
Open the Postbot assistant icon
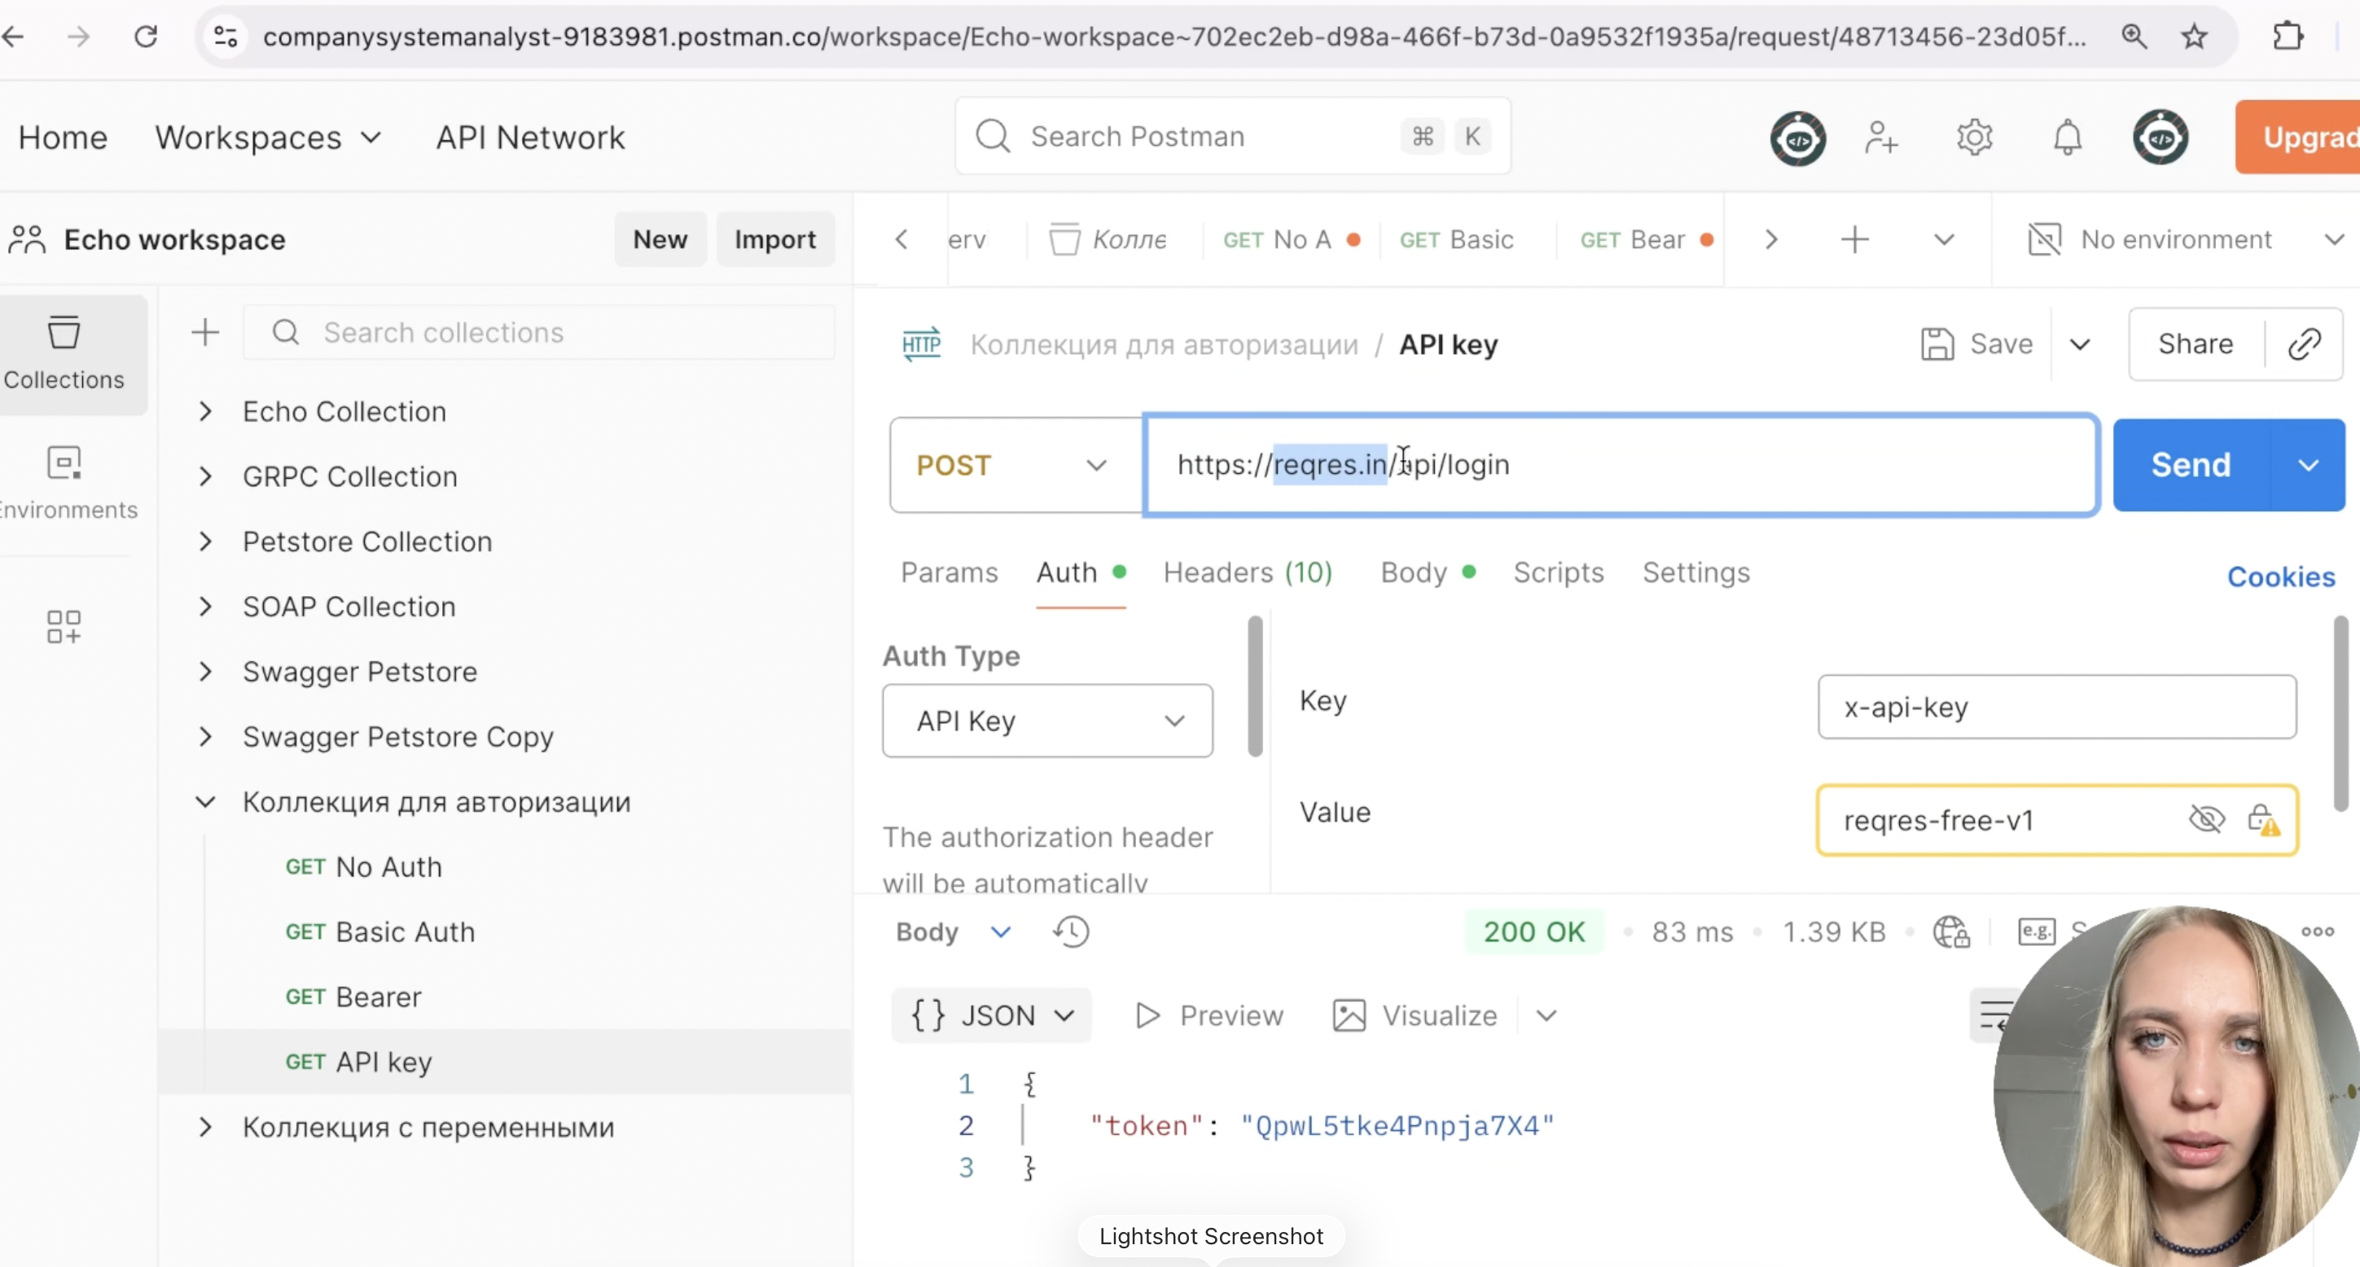pos(1797,138)
